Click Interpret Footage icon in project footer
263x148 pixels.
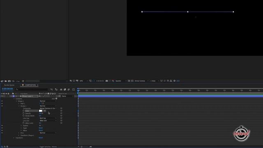[2, 81]
